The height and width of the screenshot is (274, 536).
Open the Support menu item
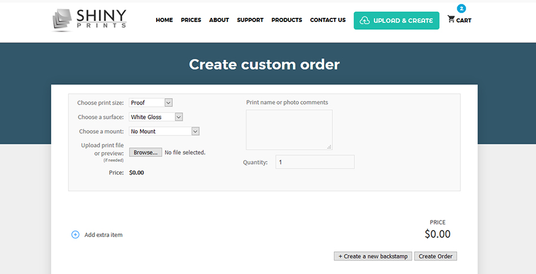coord(250,20)
